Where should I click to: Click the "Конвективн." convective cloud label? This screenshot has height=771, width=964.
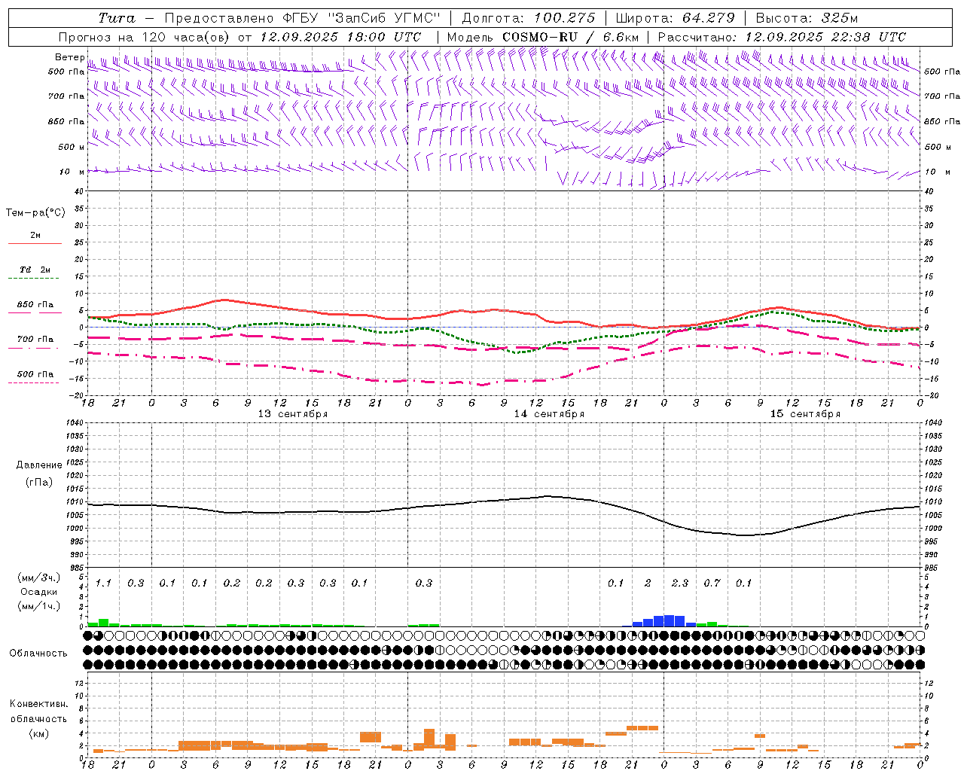tap(38, 704)
